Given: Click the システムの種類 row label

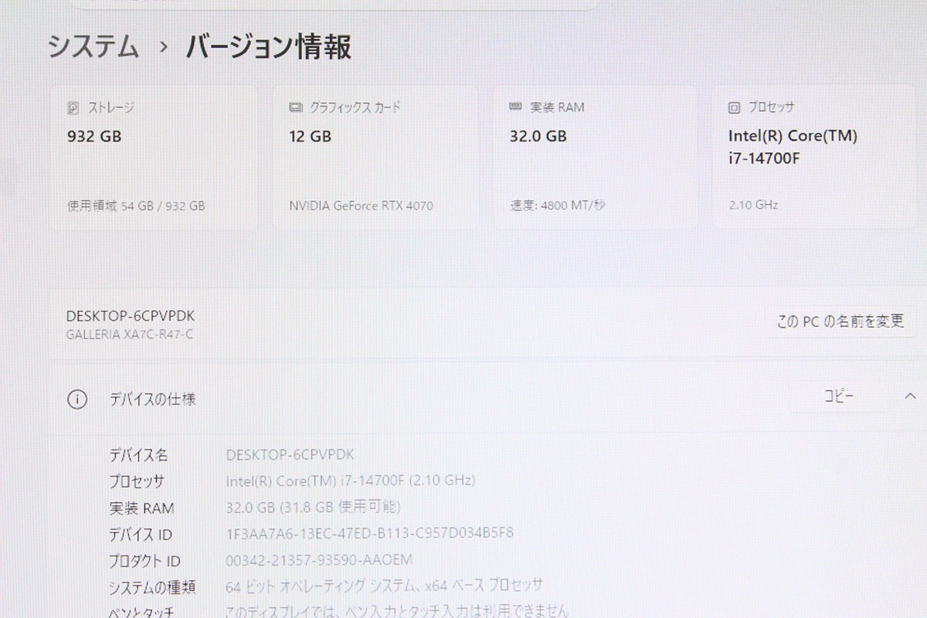Looking at the screenshot, I should (152, 587).
